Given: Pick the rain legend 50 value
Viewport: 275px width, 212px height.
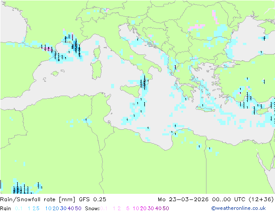Looking at the screenshot, I should coord(78,209).
